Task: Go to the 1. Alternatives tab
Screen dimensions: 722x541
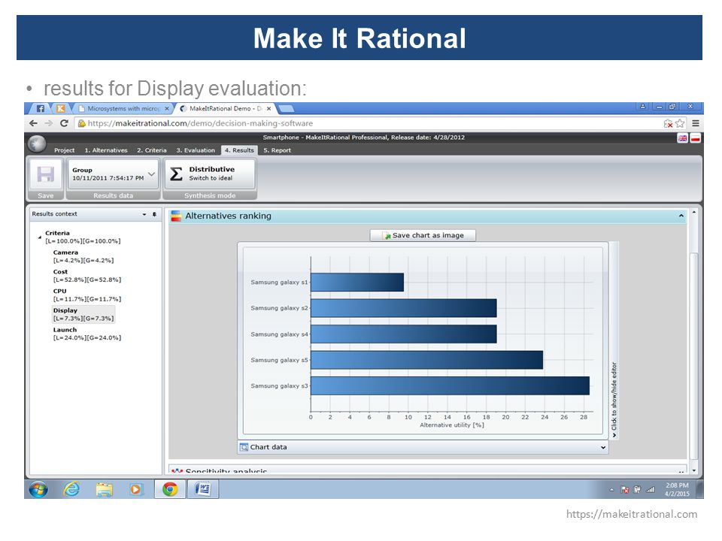Action: click(x=105, y=150)
